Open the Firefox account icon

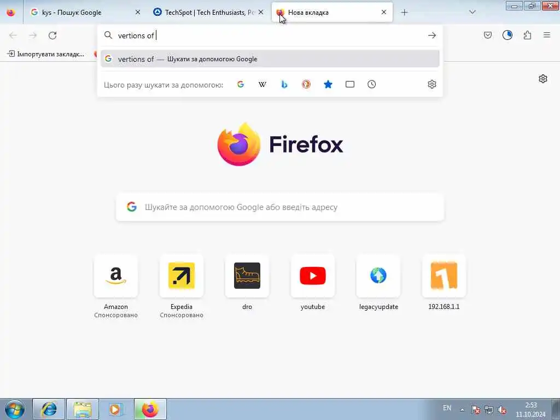(507, 35)
